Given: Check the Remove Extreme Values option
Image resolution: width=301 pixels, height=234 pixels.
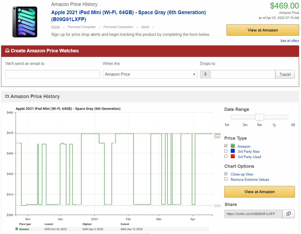Looking at the screenshot, I should click(226, 179).
